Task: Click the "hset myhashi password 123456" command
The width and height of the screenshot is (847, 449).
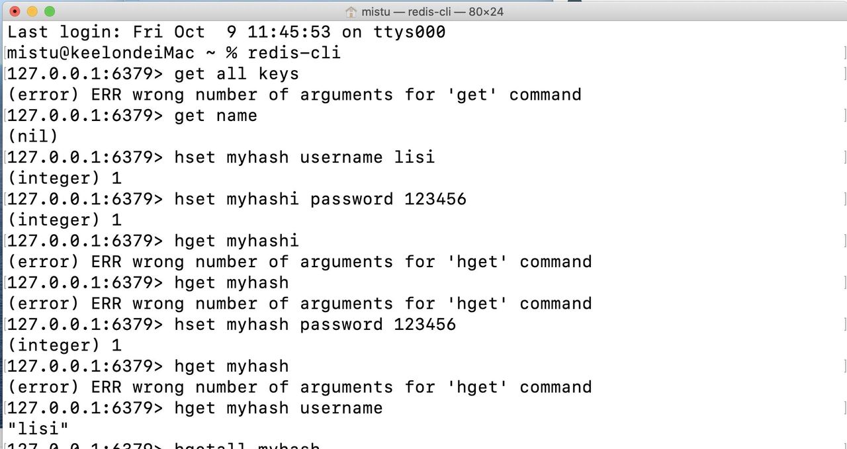Action: [x=320, y=199]
